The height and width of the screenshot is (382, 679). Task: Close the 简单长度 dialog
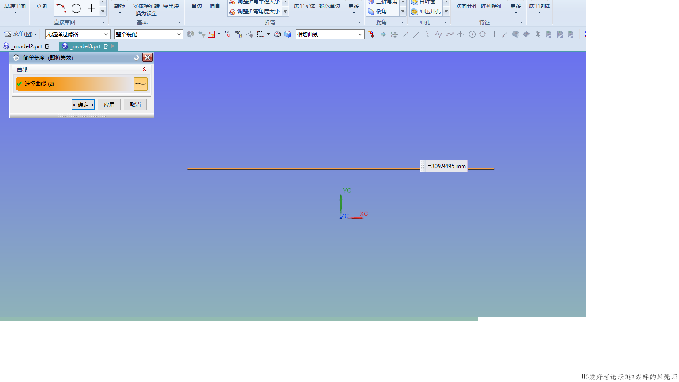[x=148, y=57]
